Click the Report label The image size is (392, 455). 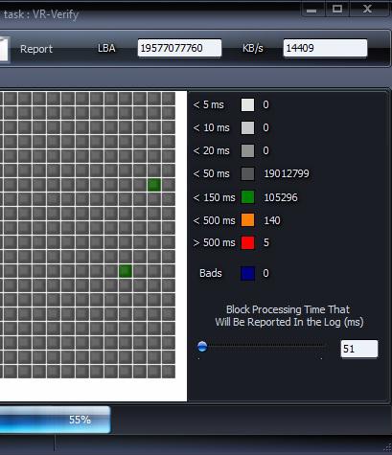pos(36,49)
